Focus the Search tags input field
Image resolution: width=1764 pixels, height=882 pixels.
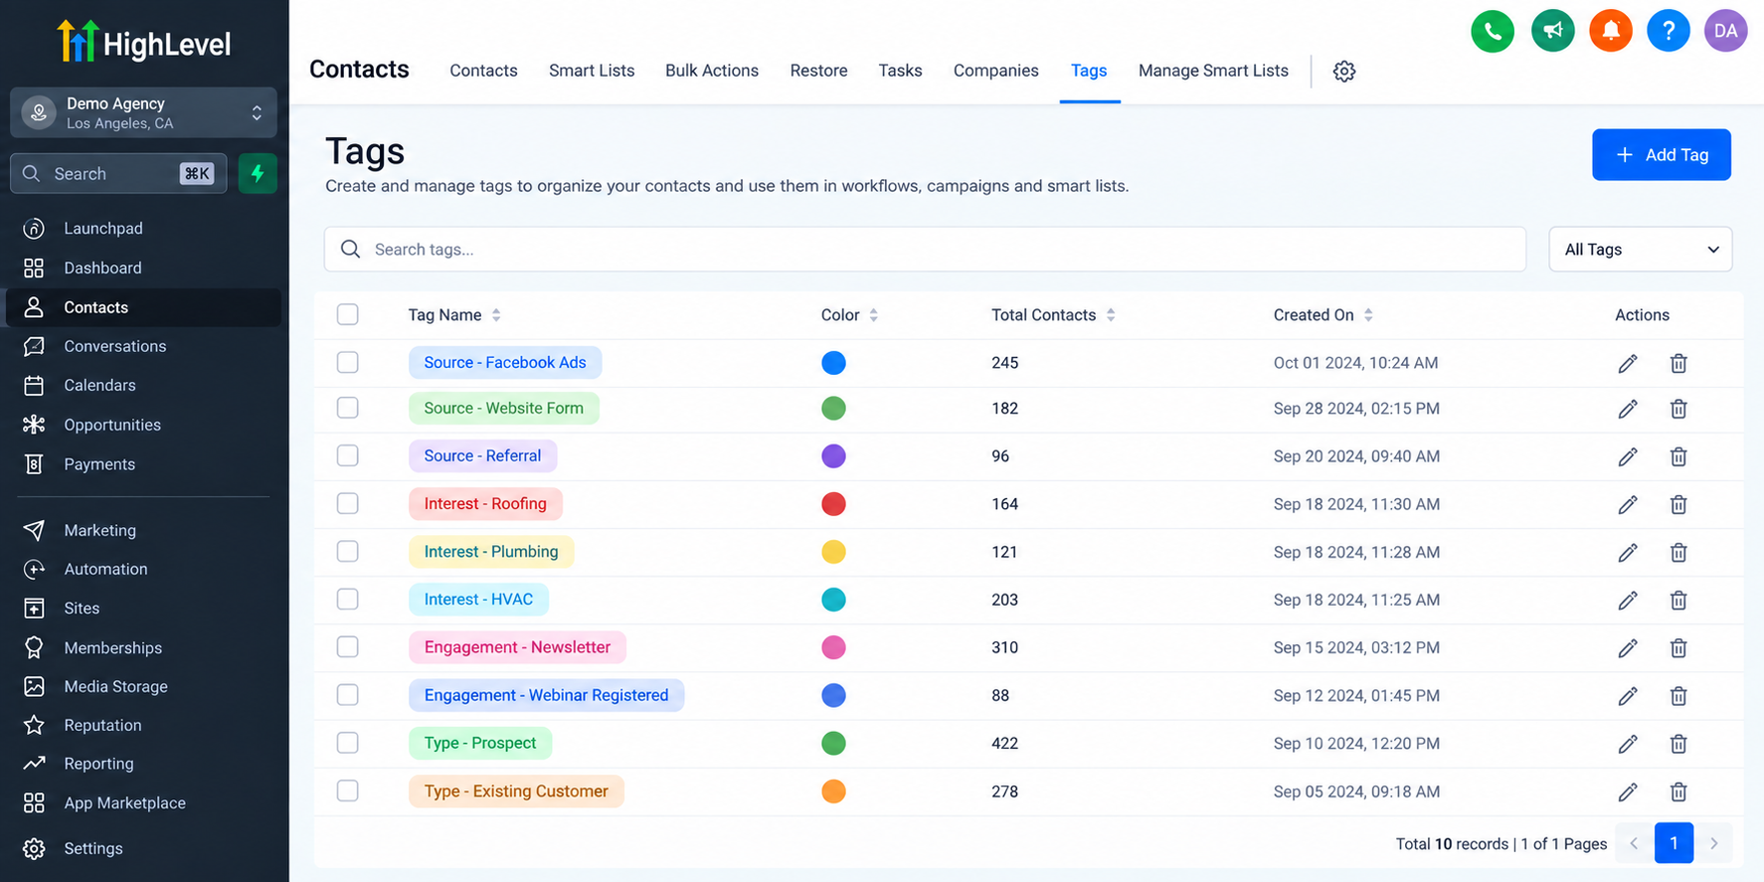click(925, 250)
